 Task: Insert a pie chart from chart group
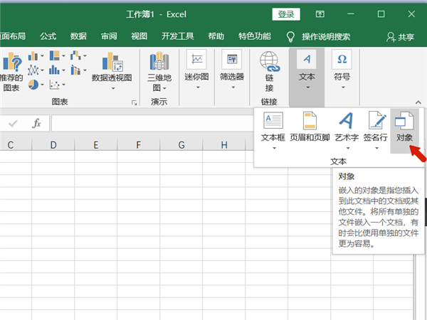34,85
